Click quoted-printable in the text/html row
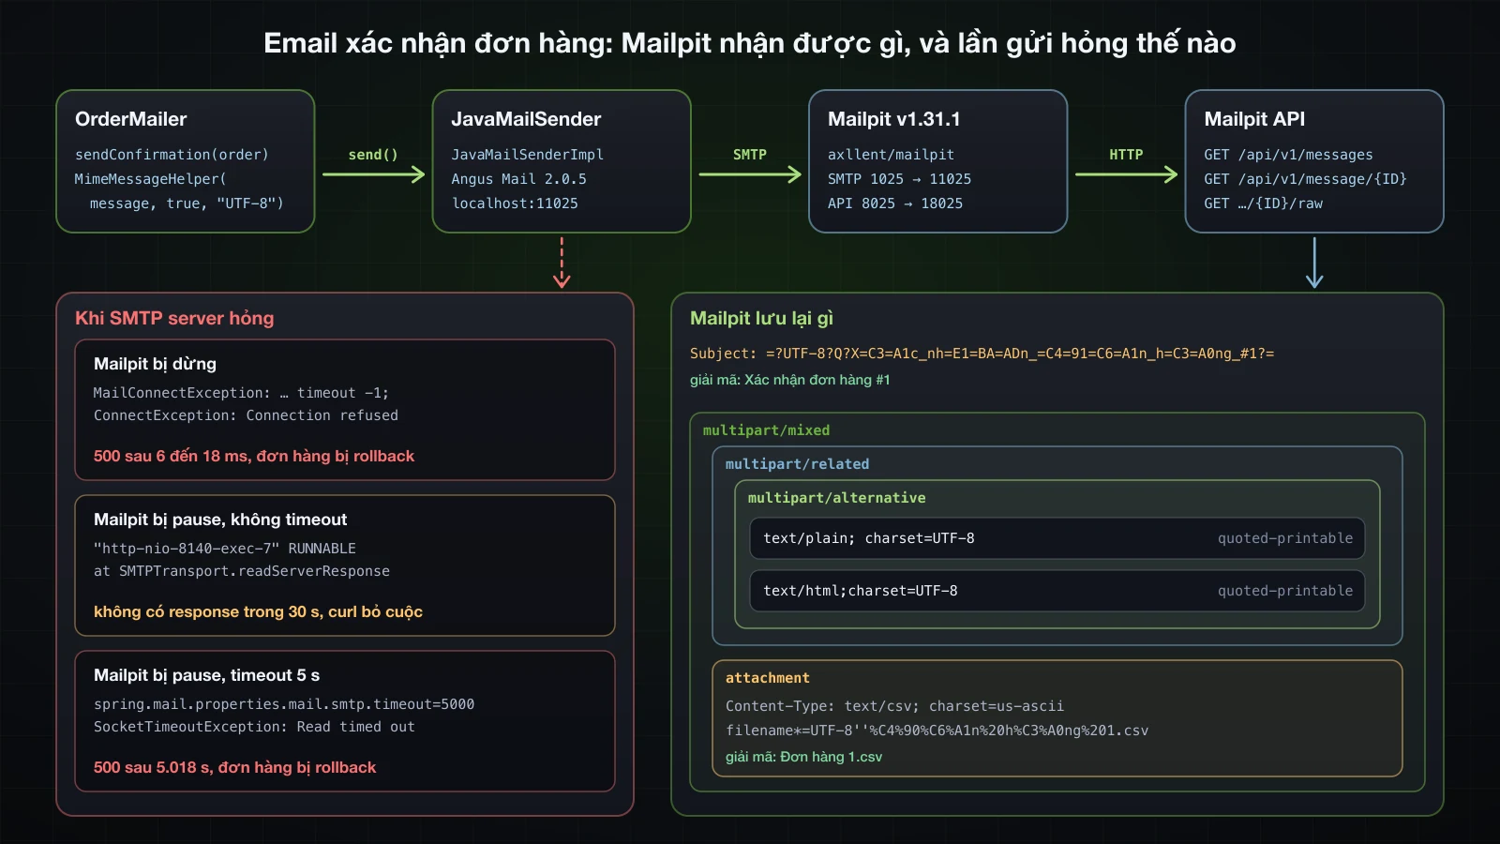This screenshot has height=844, width=1500. 1285,591
